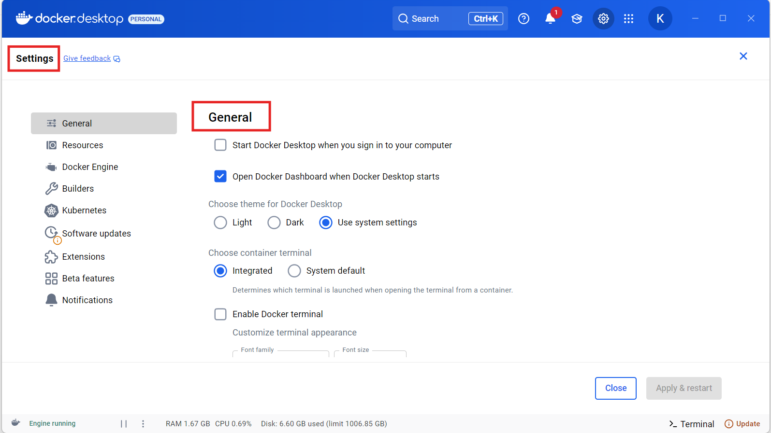
Task: Select the Integrated terminal radio button
Action: [x=220, y=271]
